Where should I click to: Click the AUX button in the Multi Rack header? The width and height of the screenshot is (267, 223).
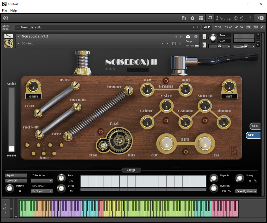coord(256,27)
